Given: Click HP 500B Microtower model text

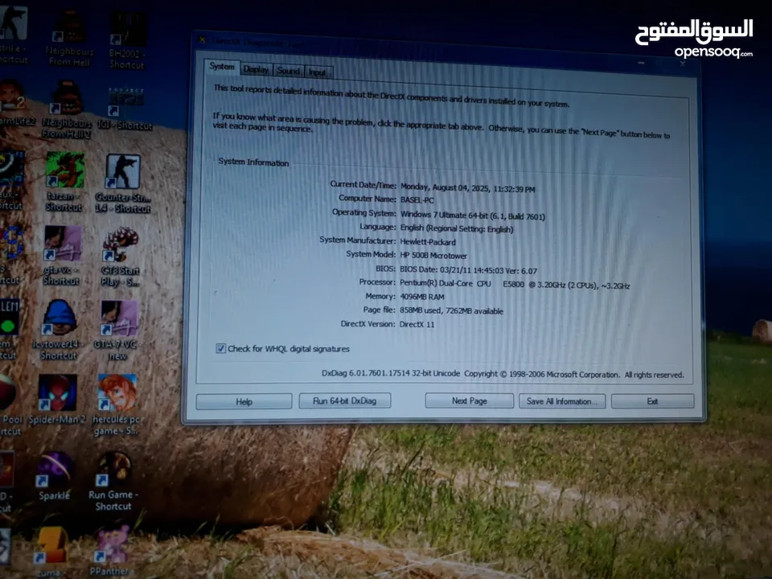Looking at the screenshot, I should click(433, 256).
